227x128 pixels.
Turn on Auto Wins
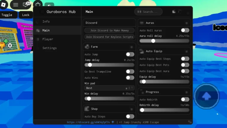pyautogui.click(x=130, y=78)
